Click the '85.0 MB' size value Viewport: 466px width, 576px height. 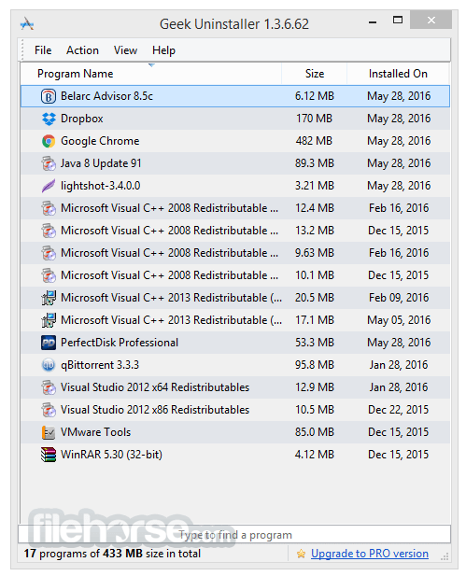[315, 432]
